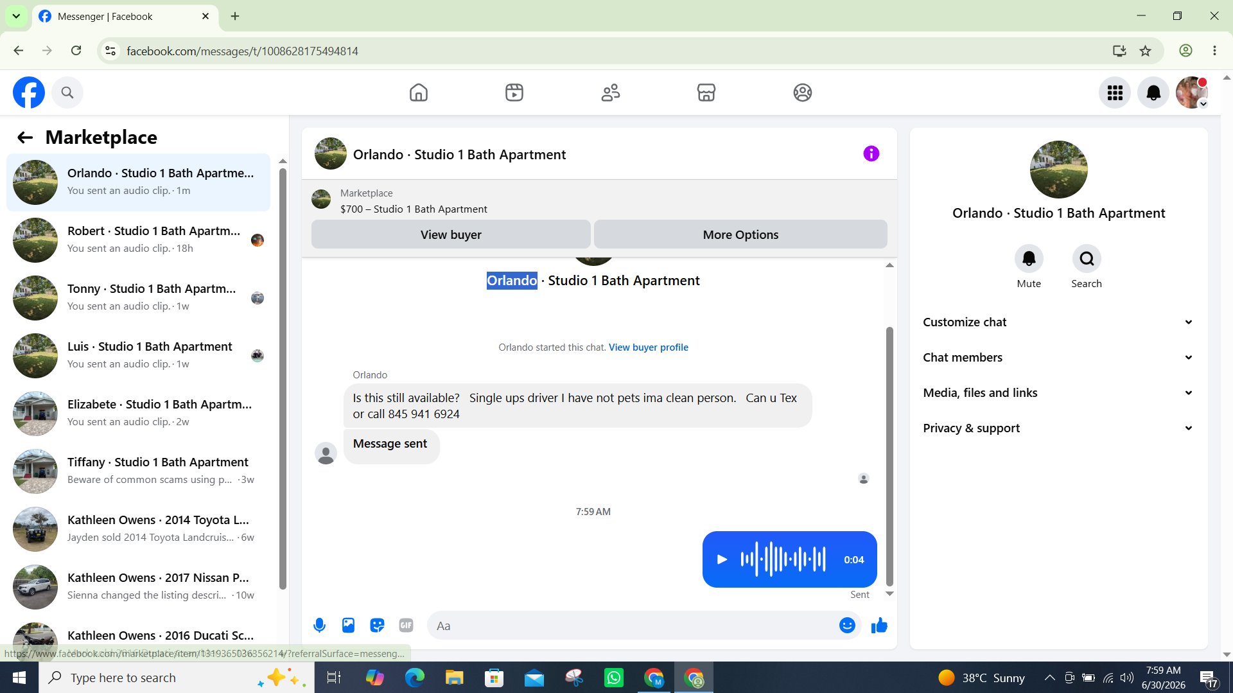The height and width of the screenshot is (693, 1233).
Task: Open Tonny Studio 1 Bath conversation
Action: click(x=138, y=298)
